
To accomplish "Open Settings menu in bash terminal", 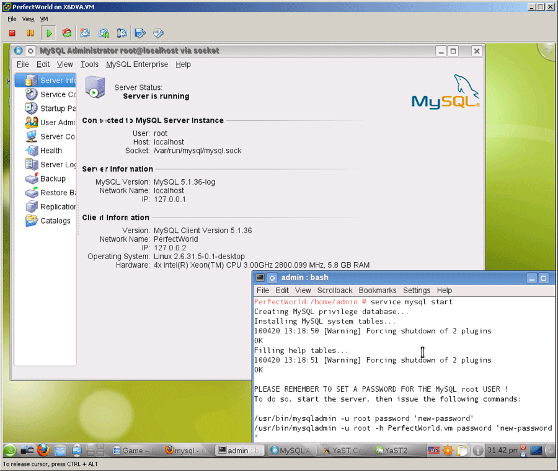I will [417, 290].
